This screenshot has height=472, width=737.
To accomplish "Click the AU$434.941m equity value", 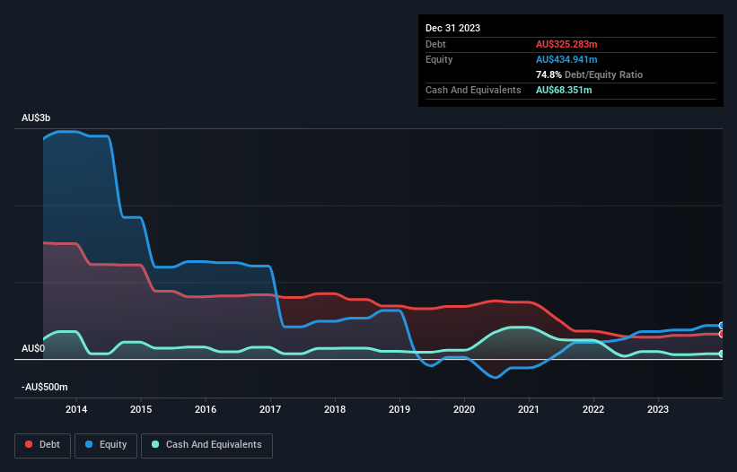I will point(566,59).
